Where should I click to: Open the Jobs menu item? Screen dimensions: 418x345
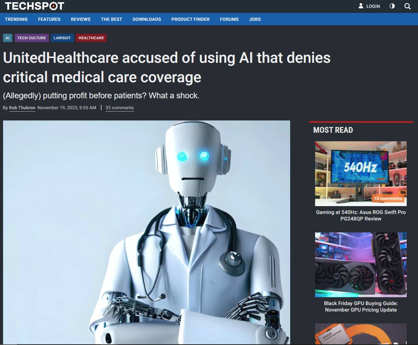point(255,19)
